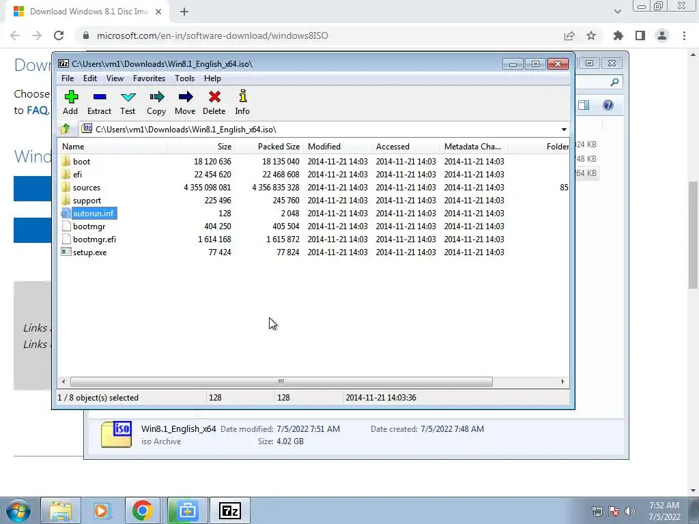The image size is (699, 524).
Task: Switch to Chrome on the taskbar
Action: coord(142,510)
